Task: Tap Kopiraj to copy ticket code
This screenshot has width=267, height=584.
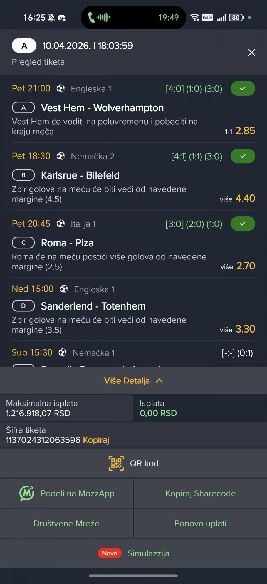Action: coord(96,440)
